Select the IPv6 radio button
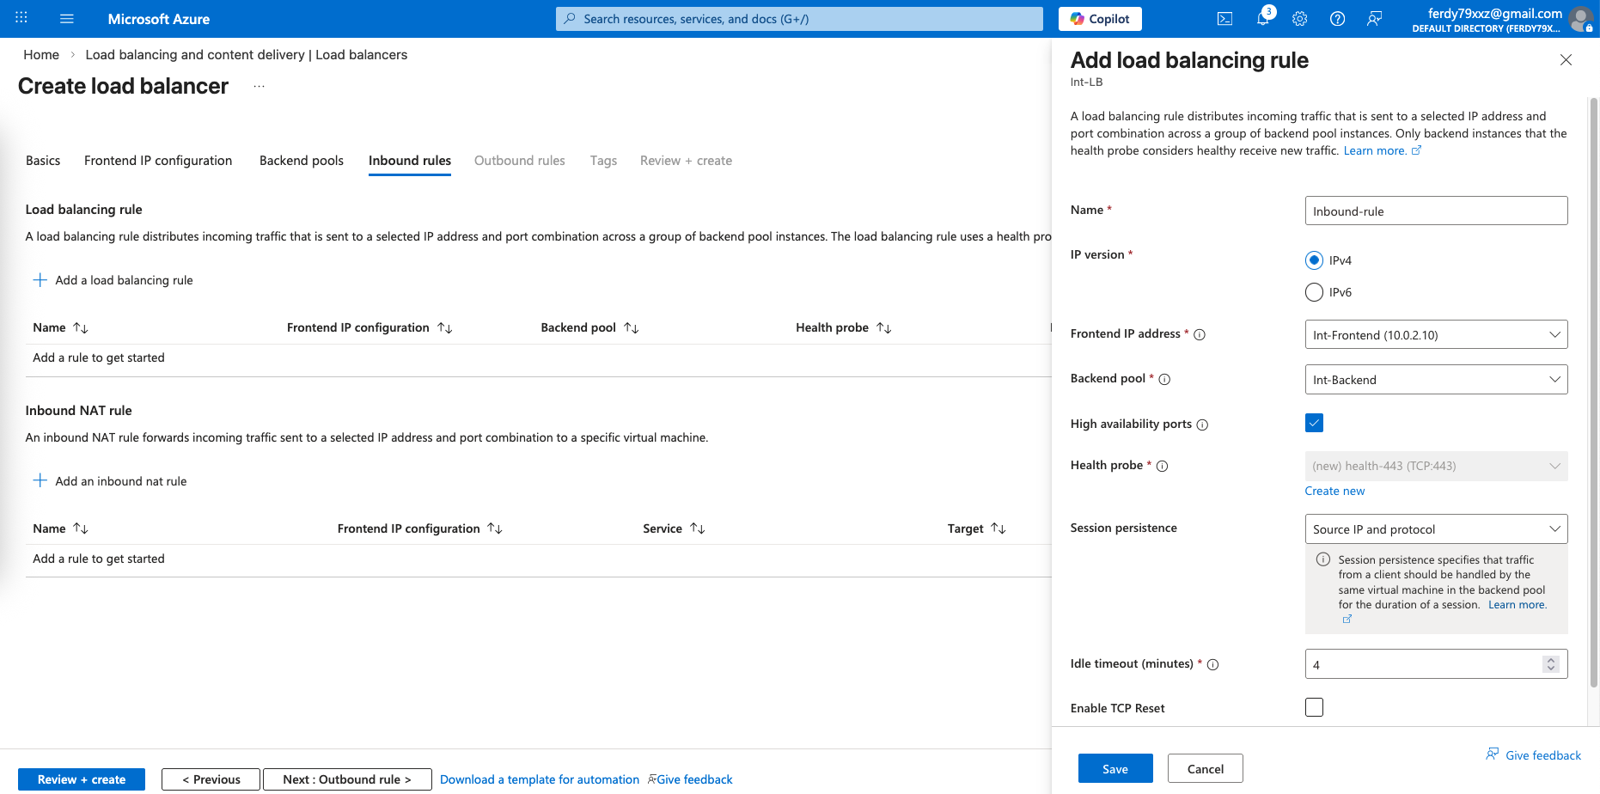This screenshot has width=1600, height=794. coord(1314,292)
